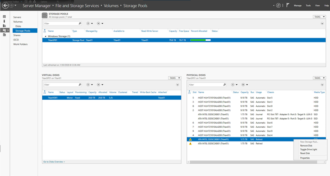Viewport: 330px width, 176px height.
Task: Select Servers in the navigation pane
Action: pyautogui.click(x=17, y=17)
